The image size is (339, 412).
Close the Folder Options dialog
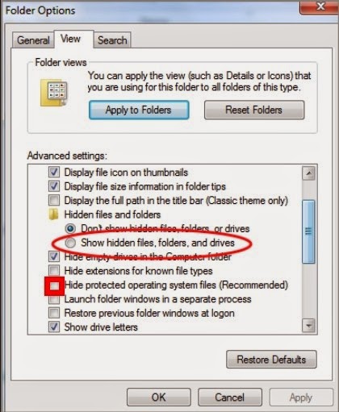point(319,6)
